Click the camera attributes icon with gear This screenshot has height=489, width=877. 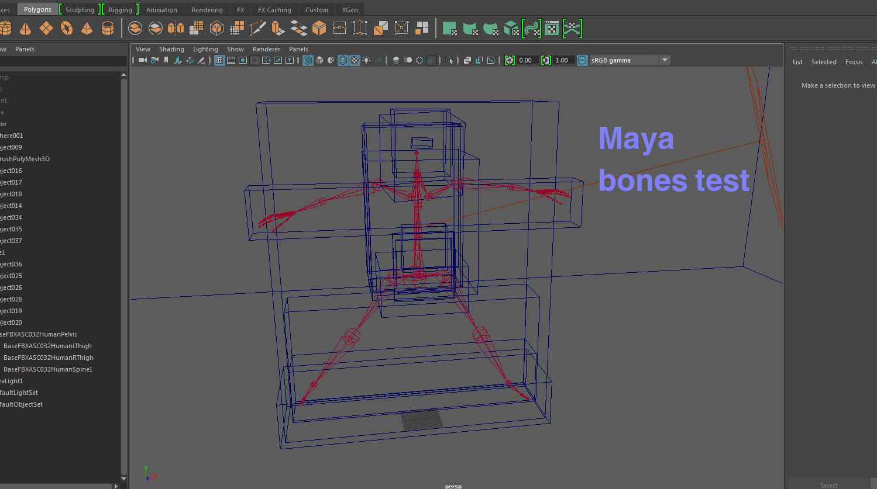click(x=154, y=60)
